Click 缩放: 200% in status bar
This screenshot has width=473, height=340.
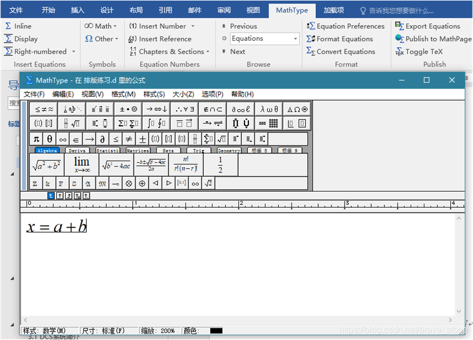click(158, 331)
